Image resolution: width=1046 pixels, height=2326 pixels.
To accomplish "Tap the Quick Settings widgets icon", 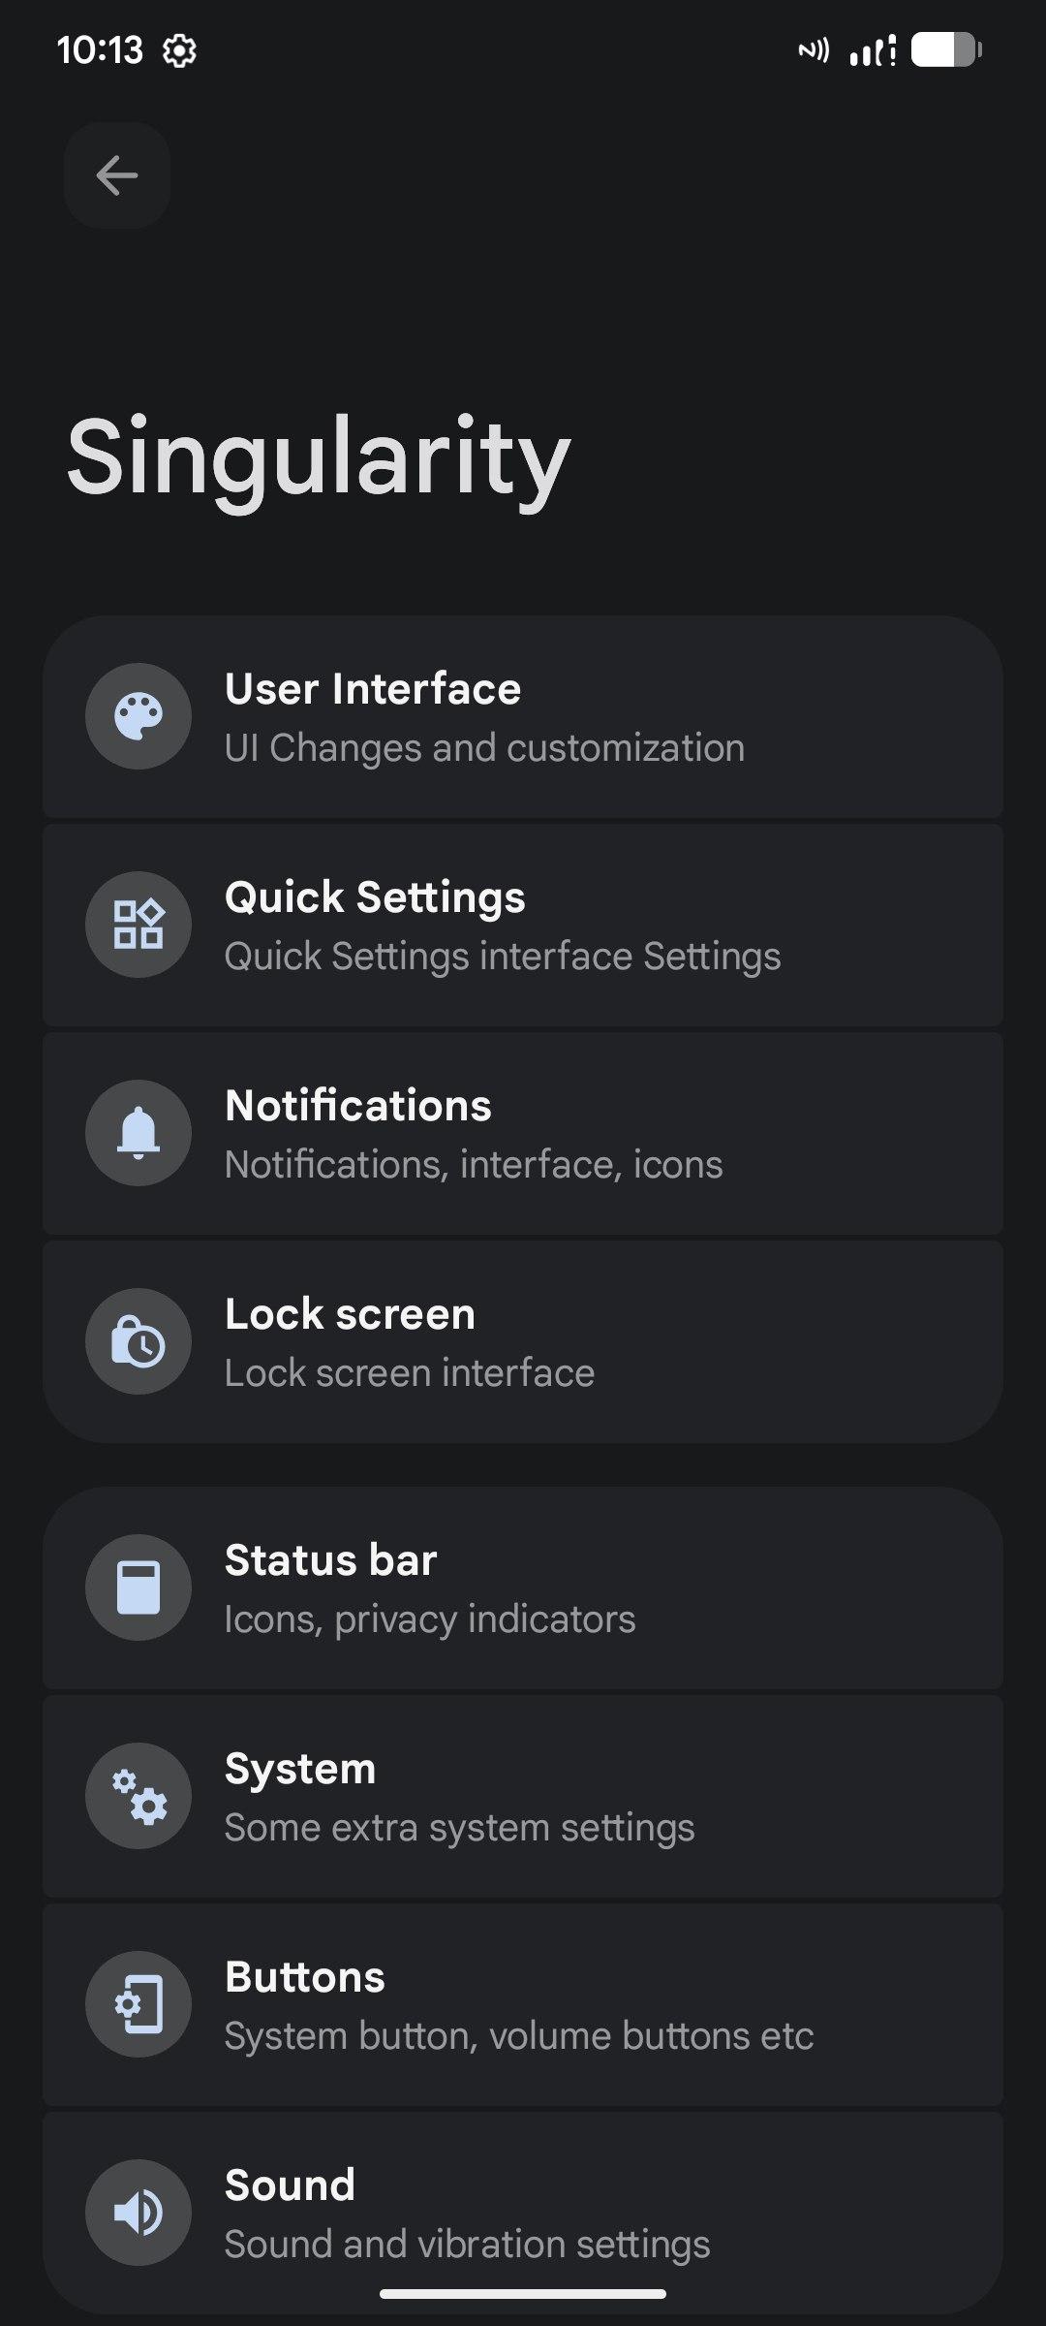I will (x=138, y=925).
